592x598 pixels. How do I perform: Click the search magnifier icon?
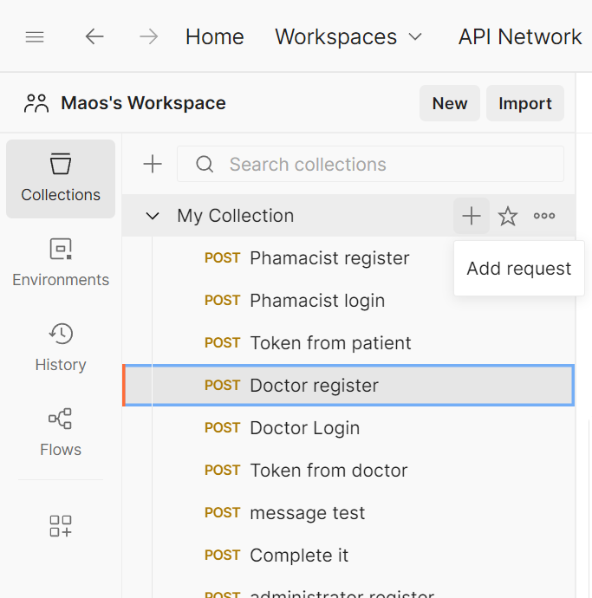(x=205, y=165)
